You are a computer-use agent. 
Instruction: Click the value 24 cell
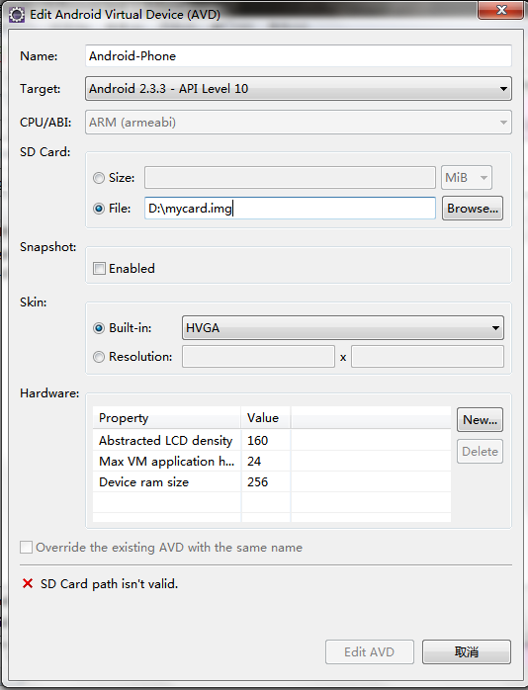pyautogui.click(x=266, y=462)
